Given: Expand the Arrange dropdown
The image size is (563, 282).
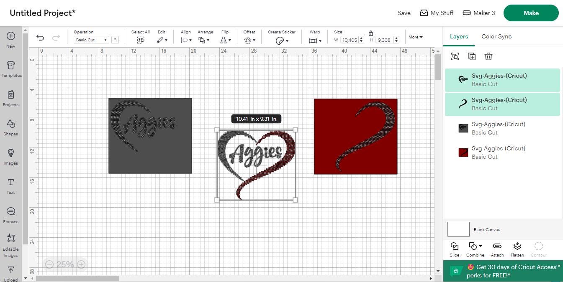Looking at the screenshot, I should [204, 40].
